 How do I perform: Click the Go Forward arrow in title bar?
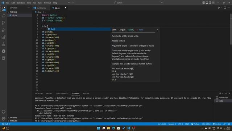73,3
